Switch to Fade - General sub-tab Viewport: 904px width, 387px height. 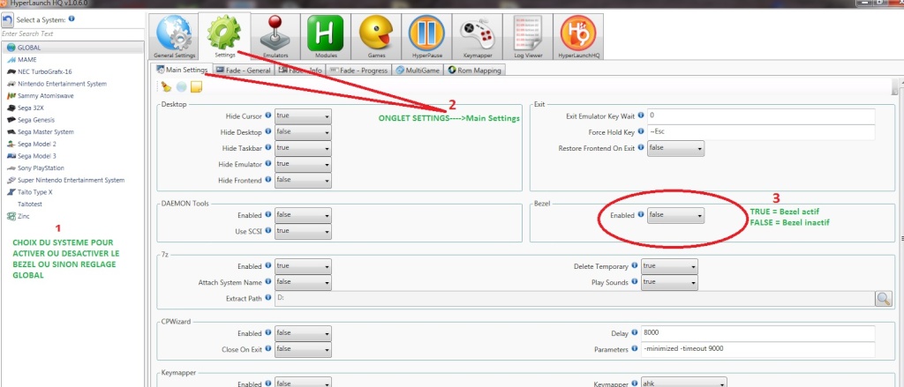pos(244,71)
